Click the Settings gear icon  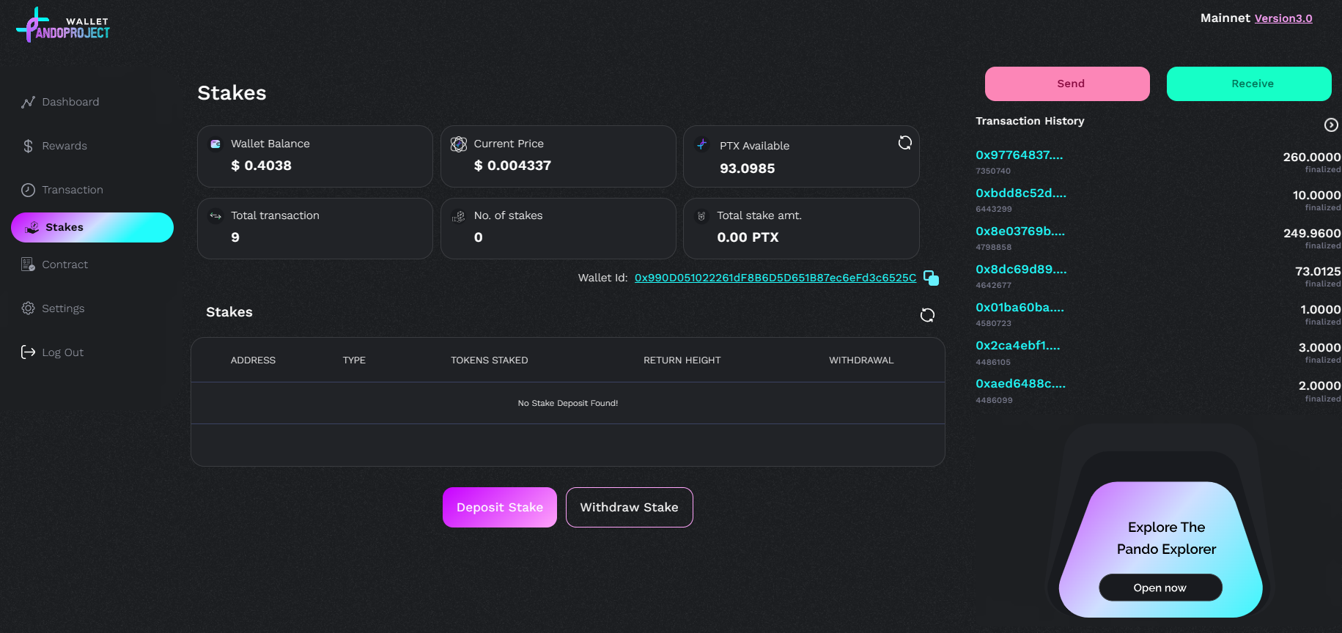coord(28,308)
